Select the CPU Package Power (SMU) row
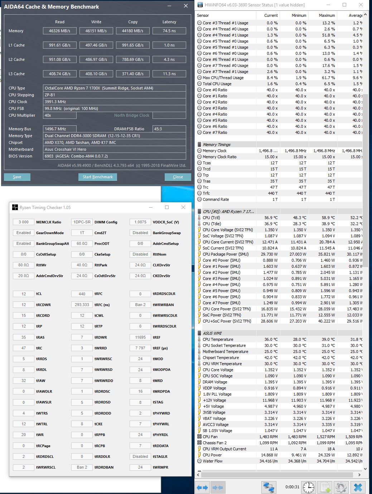Viewport: 372px width, 494px height. coord(279,254)
